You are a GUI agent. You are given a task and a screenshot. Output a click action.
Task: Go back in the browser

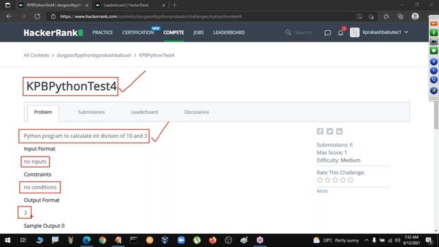(x=9, y=16)
